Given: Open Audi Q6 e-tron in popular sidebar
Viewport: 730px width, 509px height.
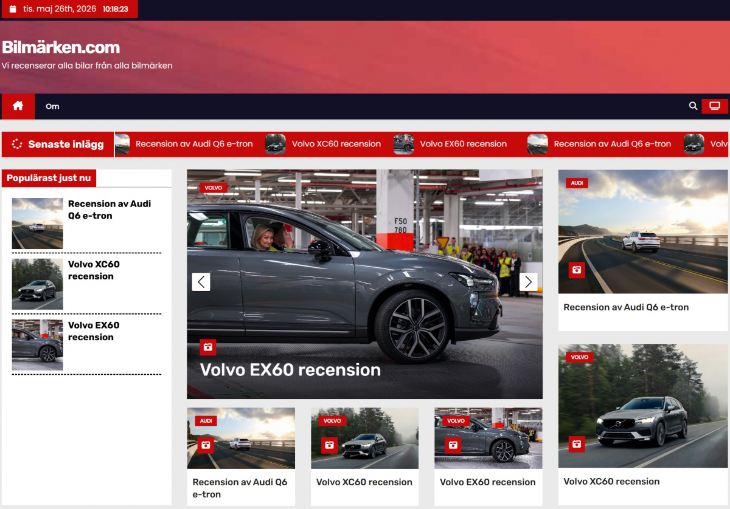Looking at the screenshot, I should pyautogui.click(x=109, y=210).
